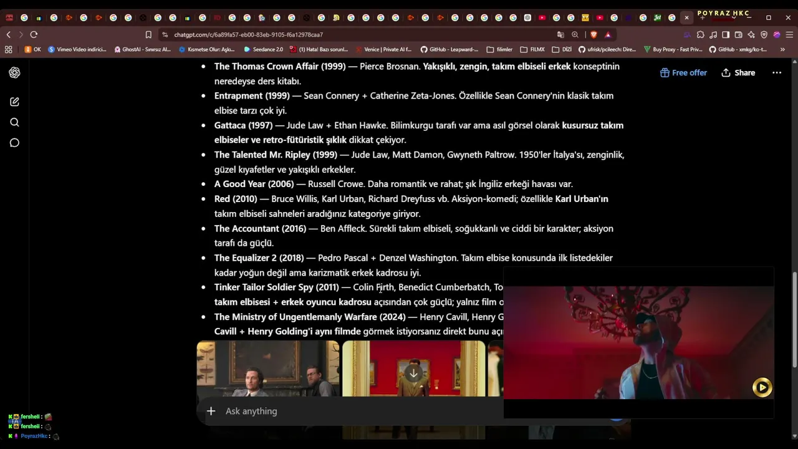Open Buy Proxy - Fast Priv... bookmark

[x=673, y=49]
